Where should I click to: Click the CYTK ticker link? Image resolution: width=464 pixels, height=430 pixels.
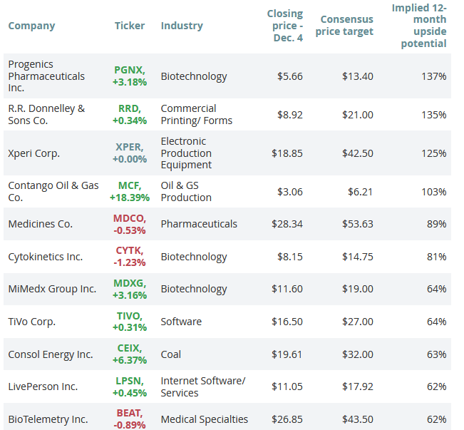coord(129,250)
